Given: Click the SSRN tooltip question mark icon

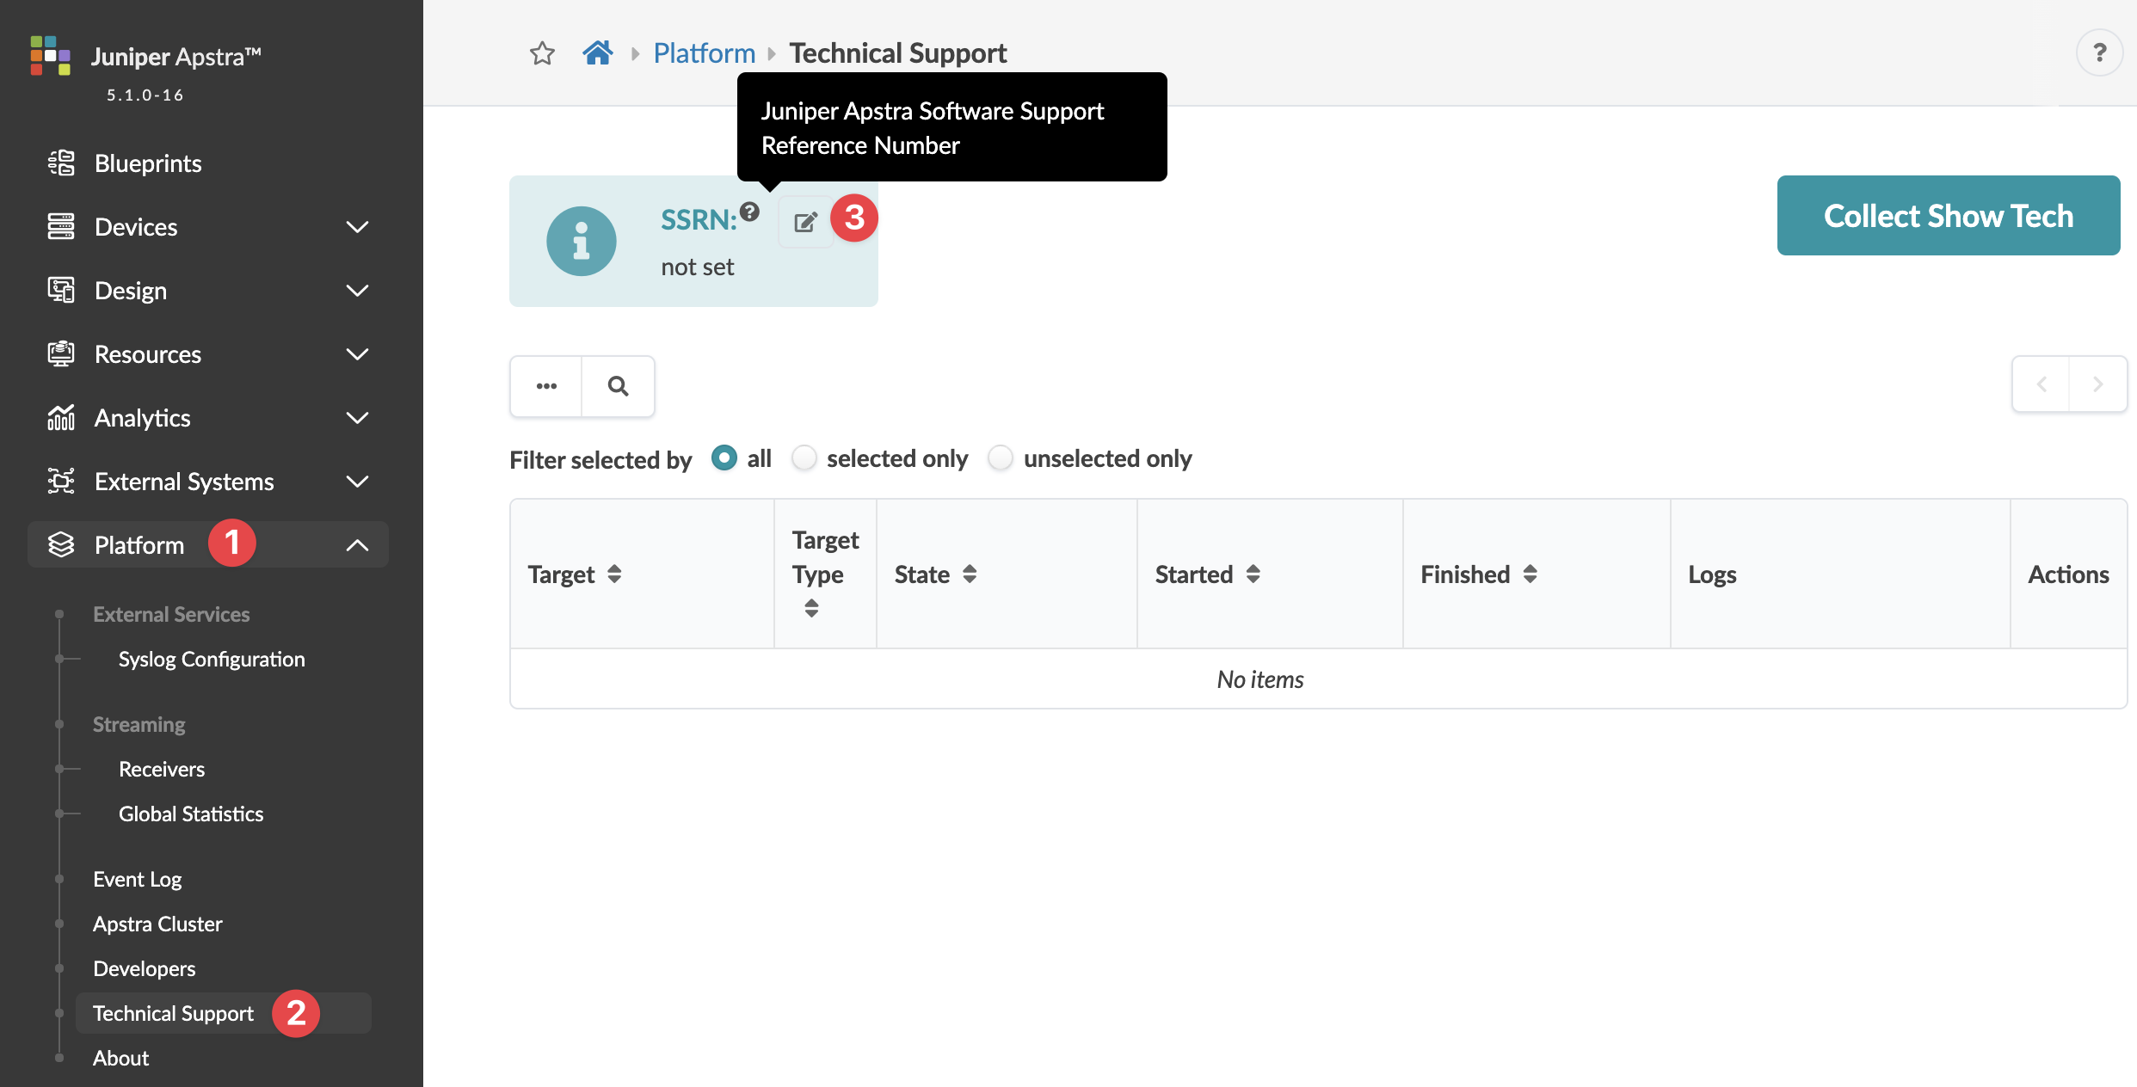Looking at the screenshot, I should 750,212.
